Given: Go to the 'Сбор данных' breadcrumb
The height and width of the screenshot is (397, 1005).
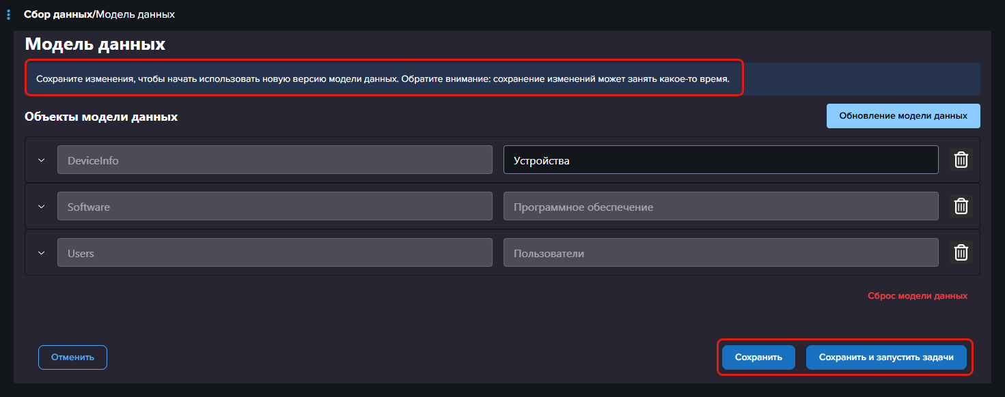Looking at the screenshot, I should click(x=57, y=14).
